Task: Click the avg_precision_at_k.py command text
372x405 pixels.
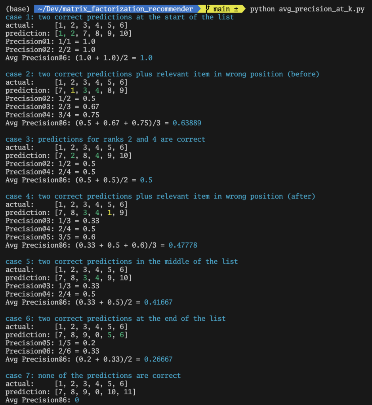Action: click(307, 9)
